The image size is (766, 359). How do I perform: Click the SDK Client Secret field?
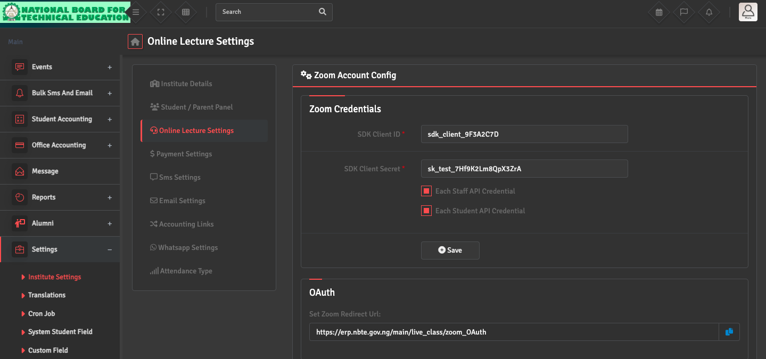point(524,169)
